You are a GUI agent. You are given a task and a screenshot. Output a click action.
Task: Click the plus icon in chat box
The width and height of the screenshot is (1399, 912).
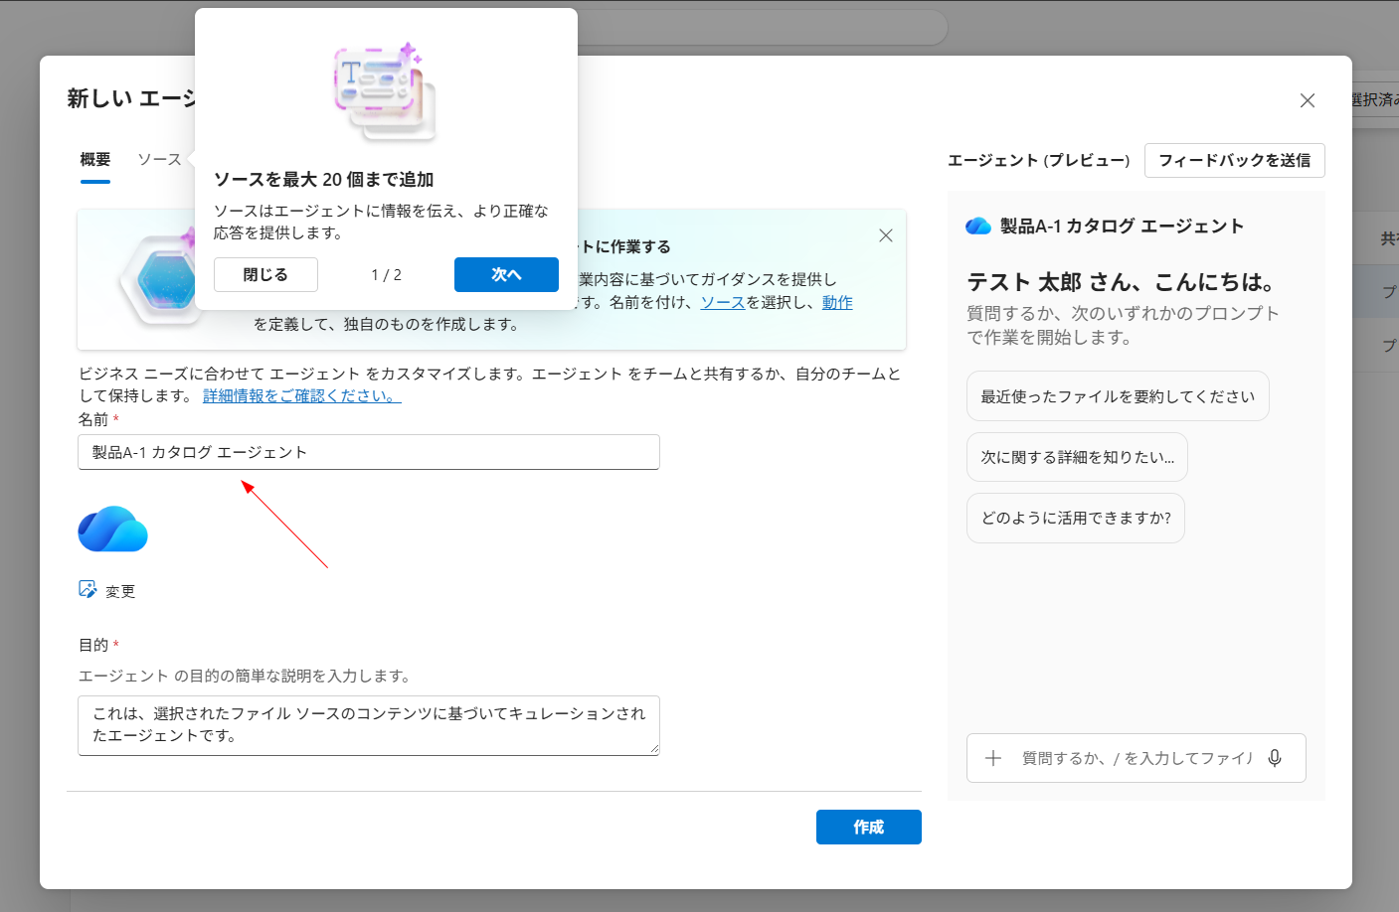pyautogui.click(x=992, y=758)
